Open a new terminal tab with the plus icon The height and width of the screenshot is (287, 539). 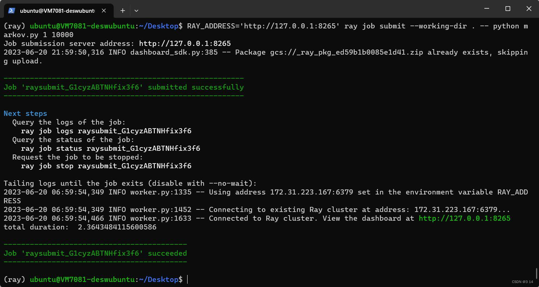click(122, 11)
